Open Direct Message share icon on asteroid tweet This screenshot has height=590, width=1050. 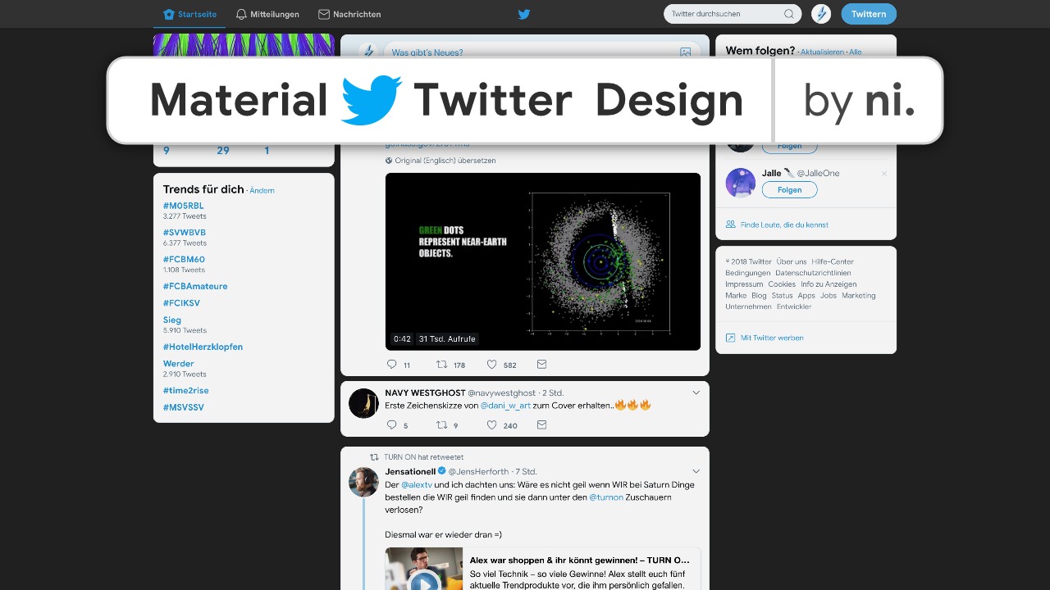[x=541, y=365]
